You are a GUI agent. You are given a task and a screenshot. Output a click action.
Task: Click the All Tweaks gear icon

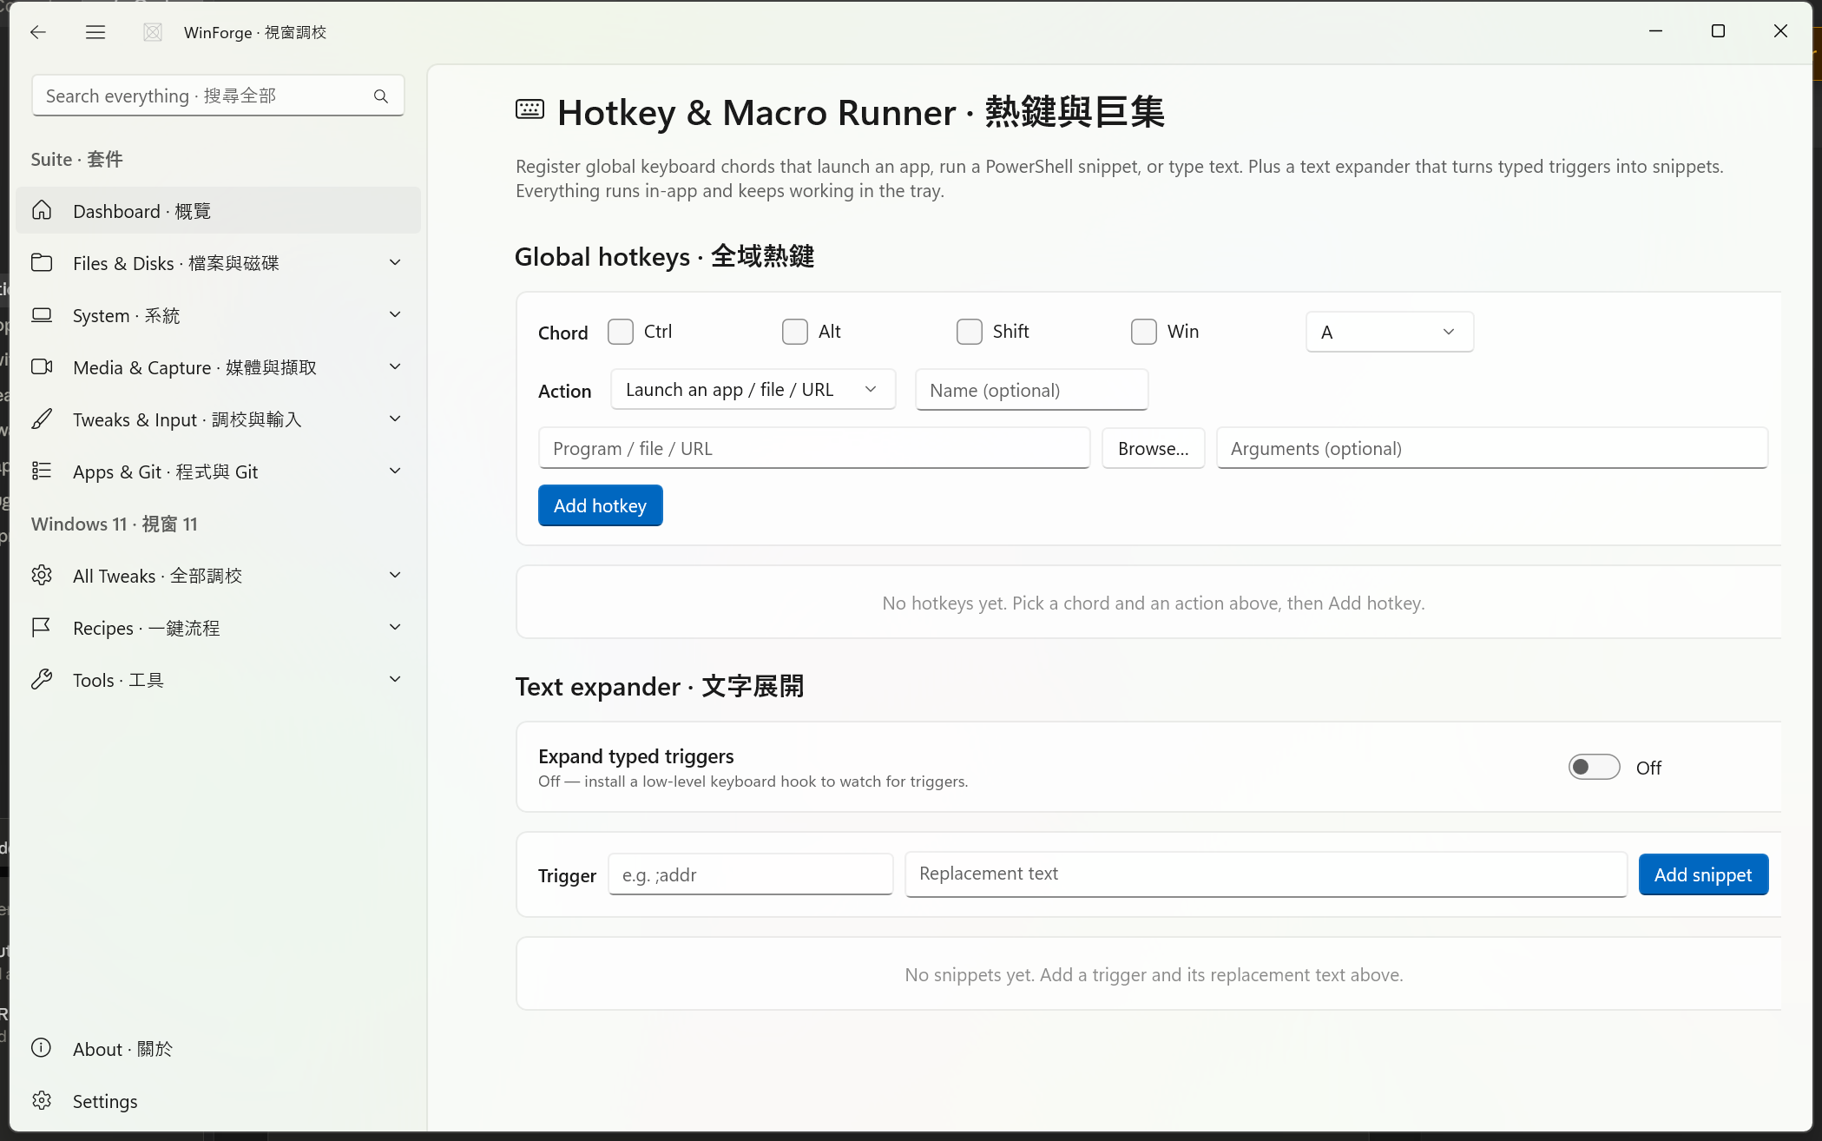(x=42, y=575)
